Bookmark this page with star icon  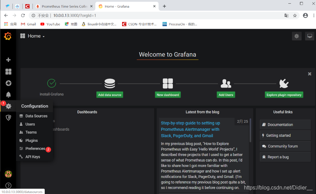295,16
